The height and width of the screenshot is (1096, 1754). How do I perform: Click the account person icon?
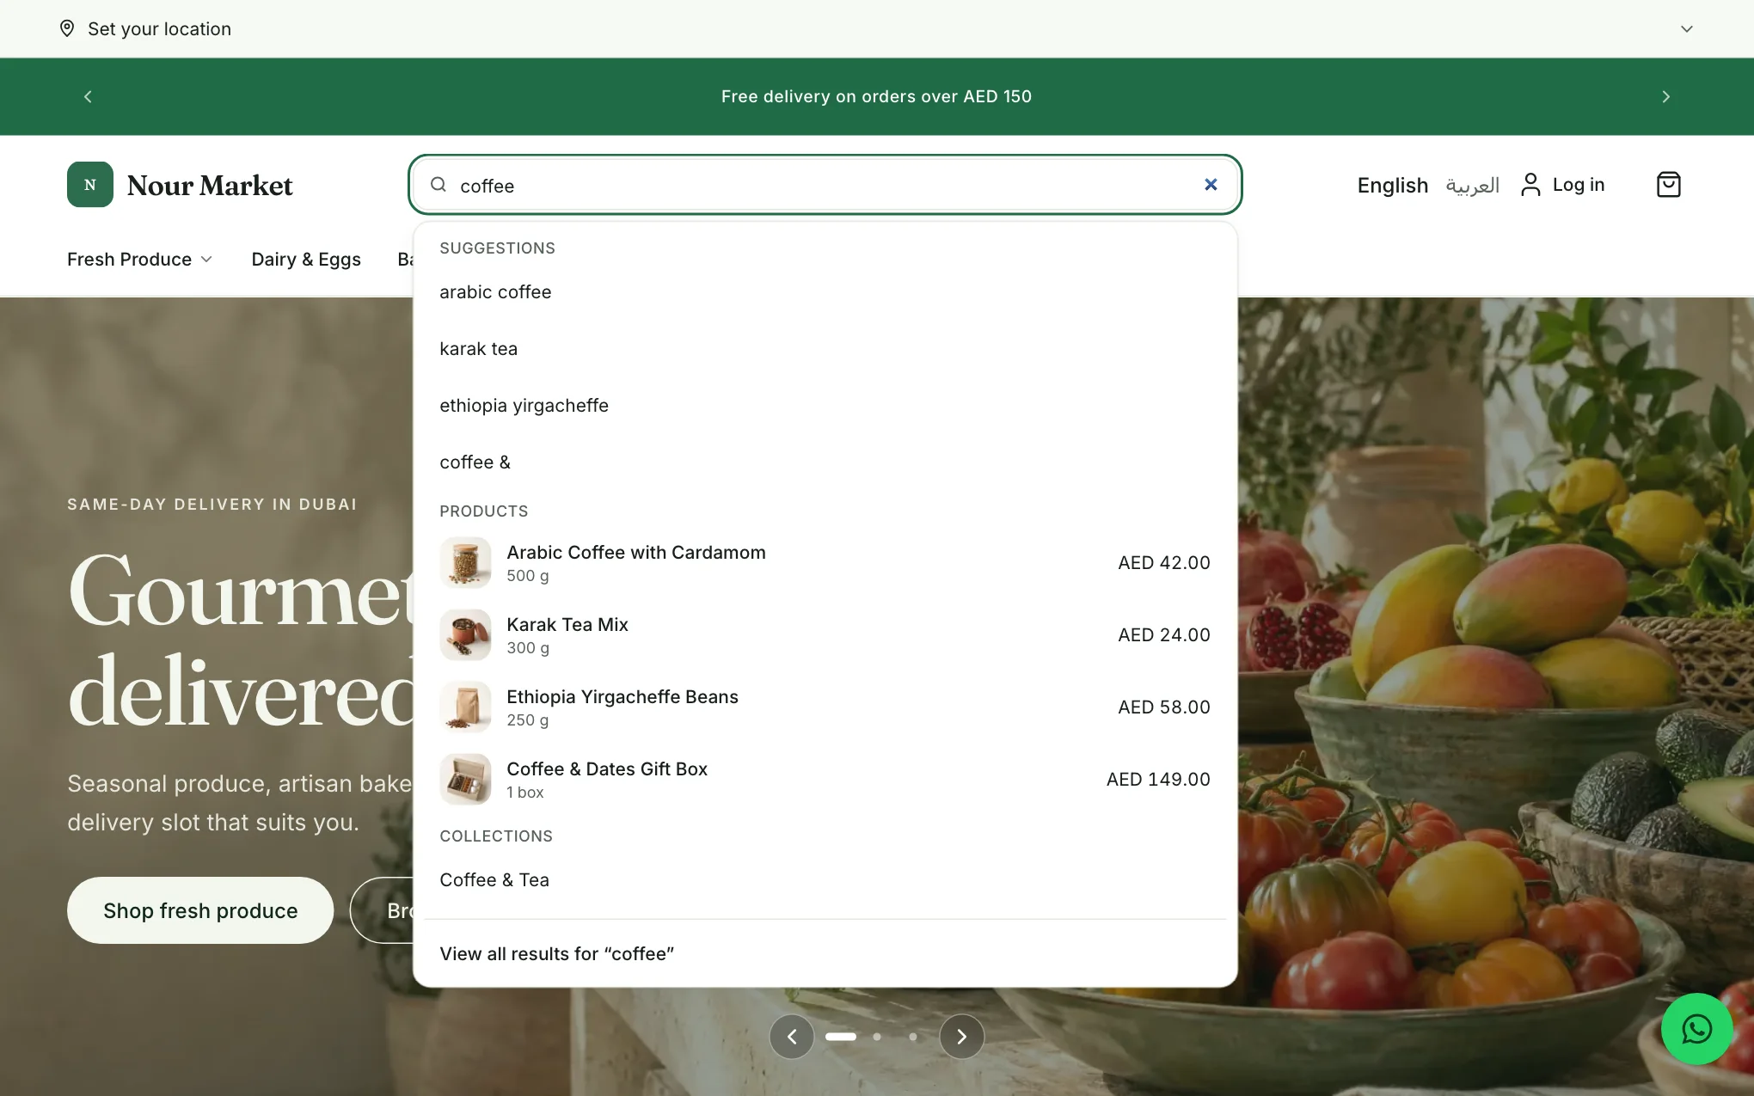coord(1530,185)
